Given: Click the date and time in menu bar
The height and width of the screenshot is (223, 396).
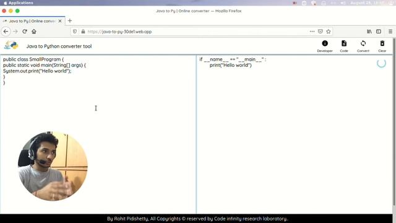Looking at the screenshot, I should [368, 3].
